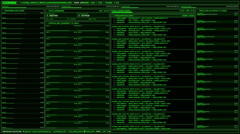Click the python3 launch_distributed.py command line
Screen dimensions: 240x134
54,131
